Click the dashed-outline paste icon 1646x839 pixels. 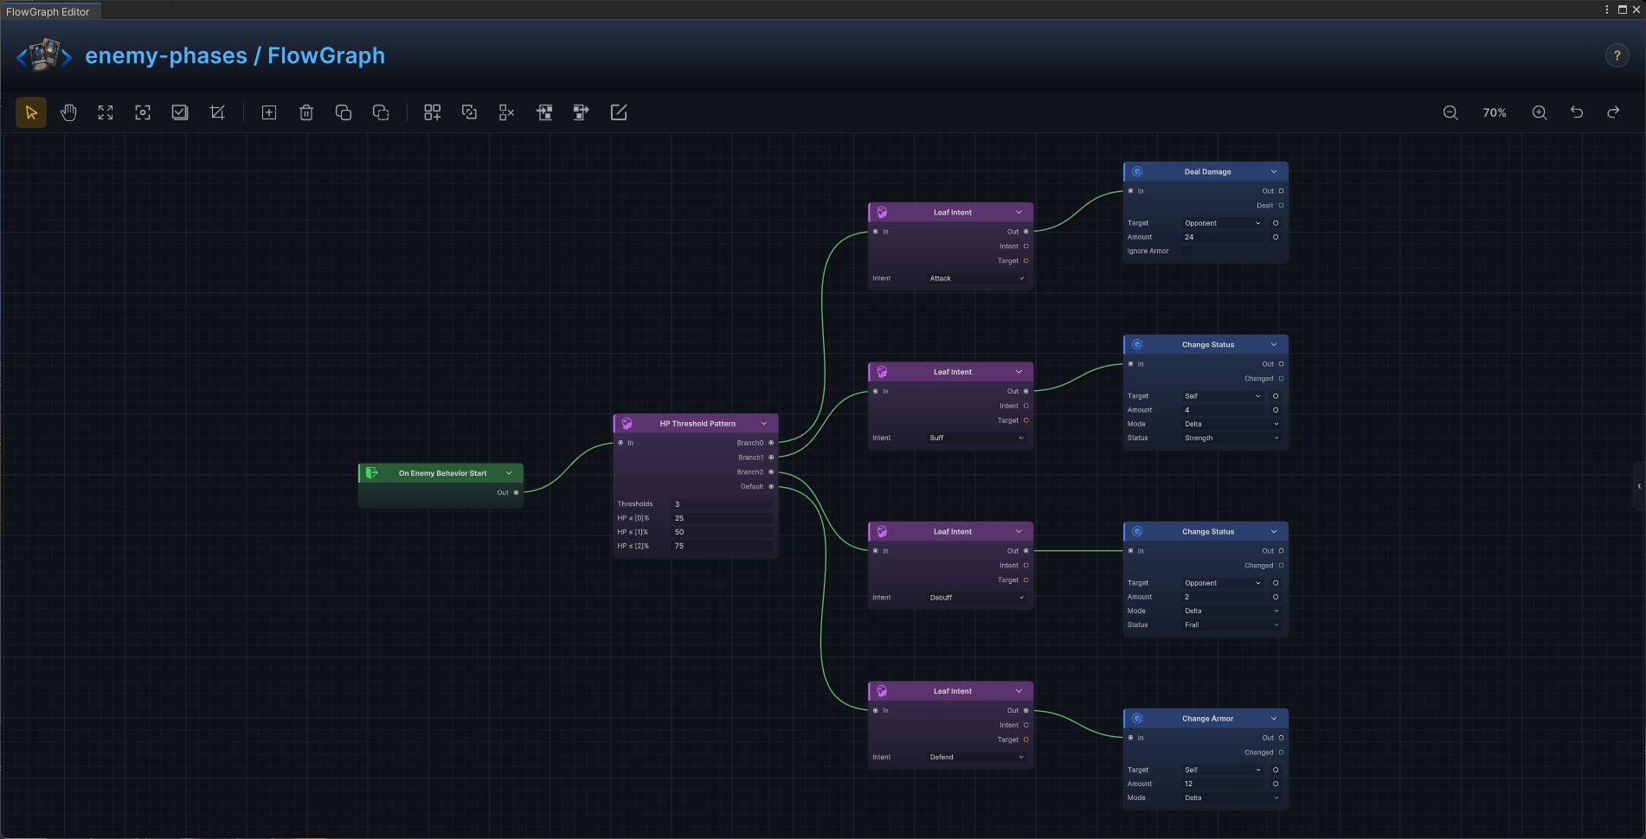point(381,112)
